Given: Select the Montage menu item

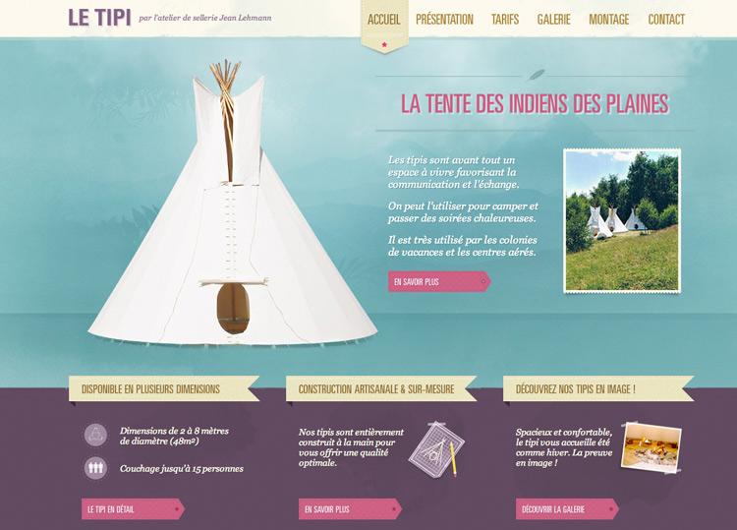Looking at the screenshot, I should pyautogui.click(x=608, y=20).
